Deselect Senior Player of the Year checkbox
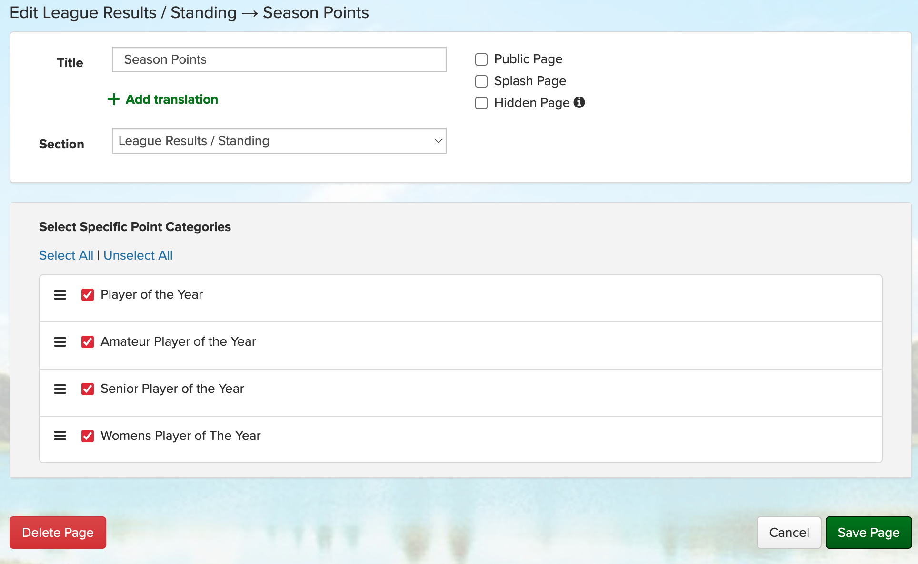Image resolution: width=918 pixels, height=564 pixels. (x=88, y=389)
